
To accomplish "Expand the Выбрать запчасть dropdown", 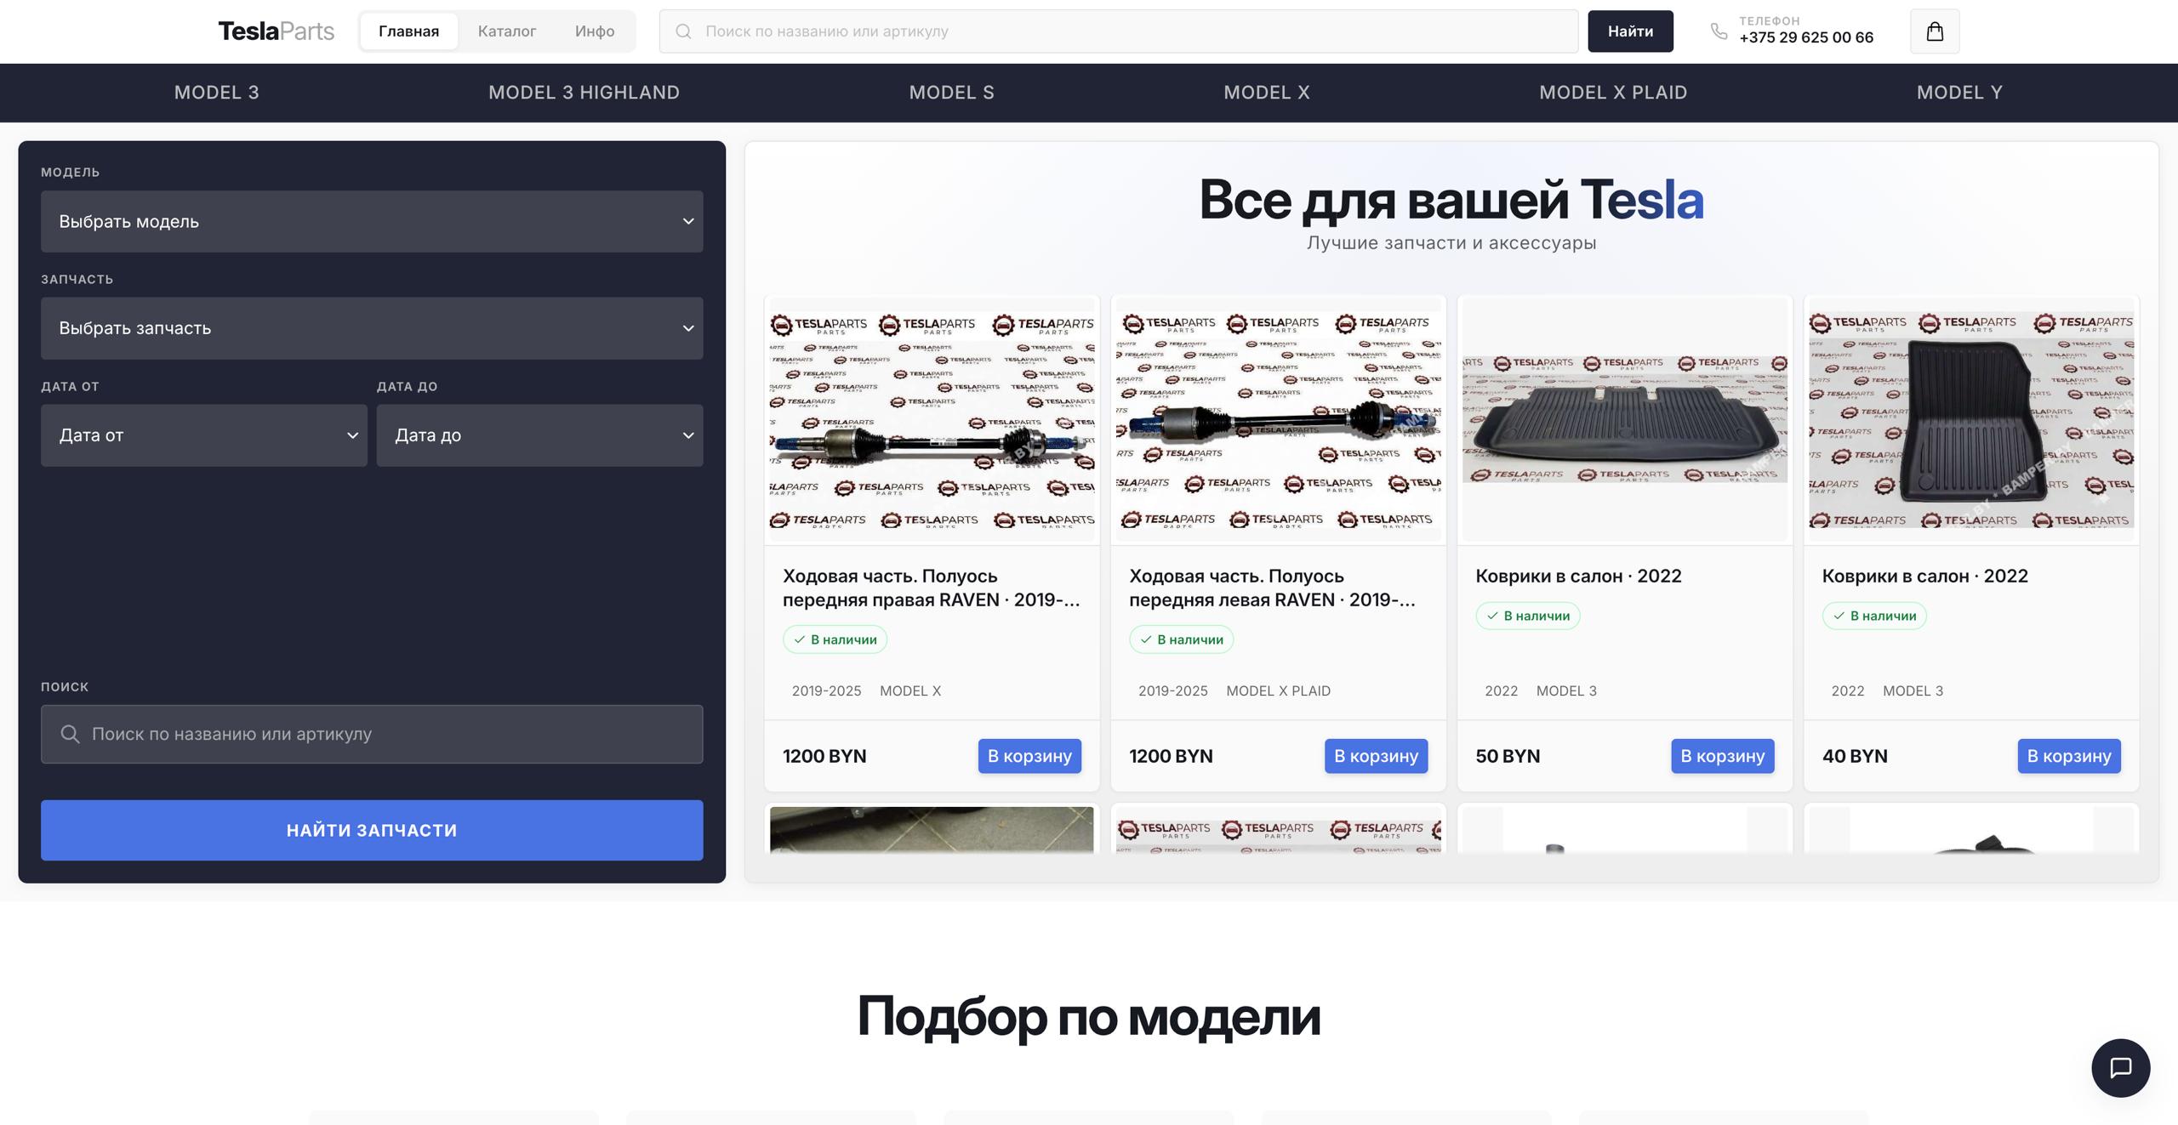I will 372,328.
